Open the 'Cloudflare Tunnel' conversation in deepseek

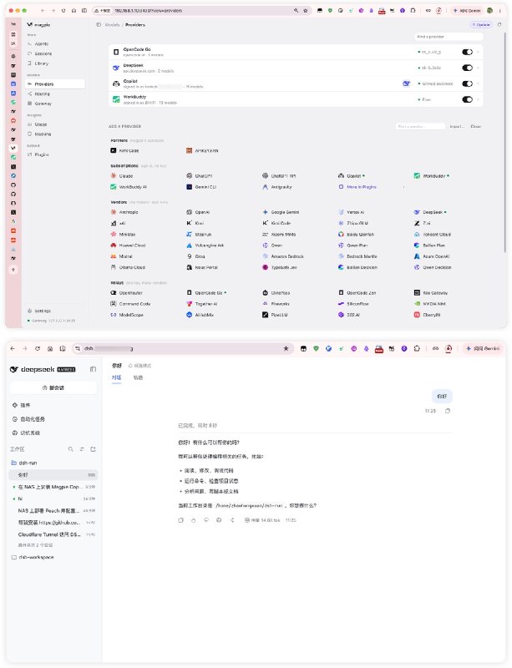(53, 534)
